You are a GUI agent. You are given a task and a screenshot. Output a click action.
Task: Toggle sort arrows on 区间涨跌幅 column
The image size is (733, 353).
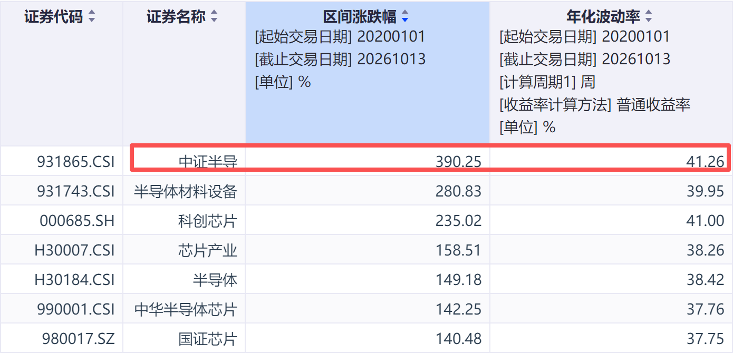tap(405, 17)
